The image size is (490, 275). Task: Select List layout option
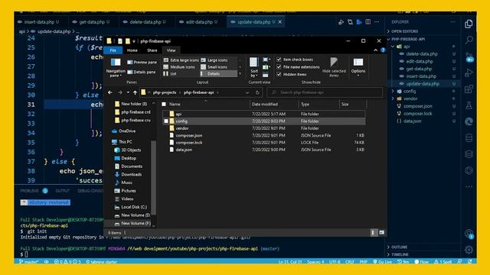[170, 73]
